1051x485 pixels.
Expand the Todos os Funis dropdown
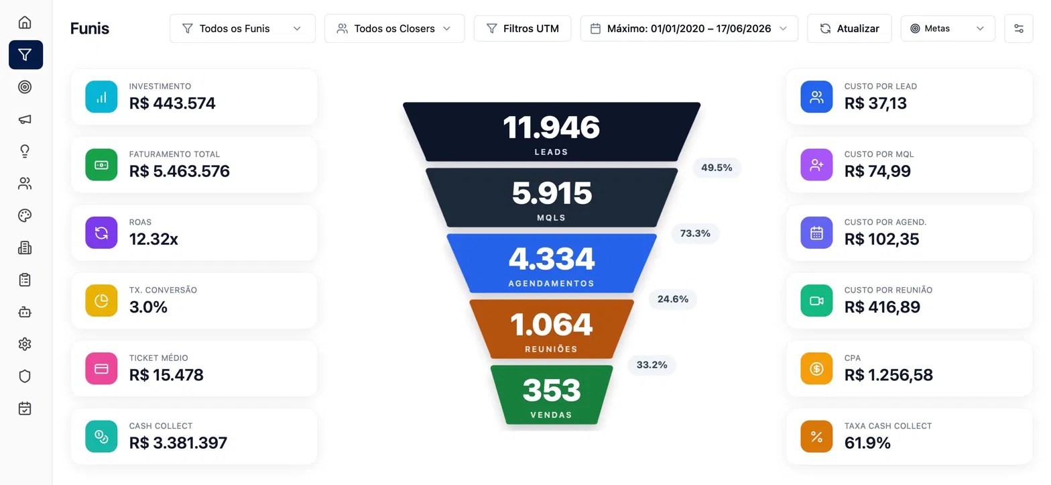point(243,29)
